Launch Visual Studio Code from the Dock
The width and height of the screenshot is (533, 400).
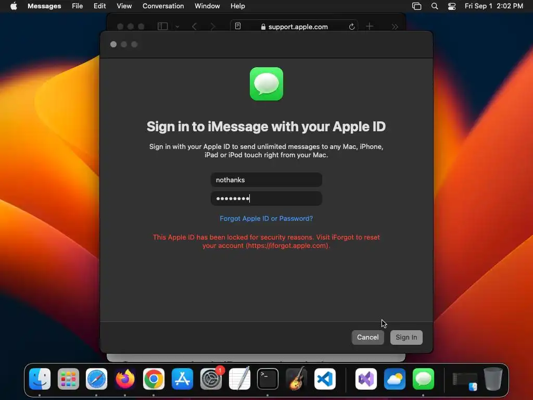tap(325, 379)
